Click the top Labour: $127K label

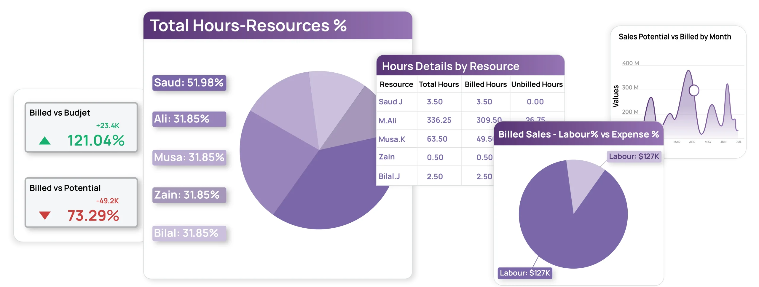point(634,156)
